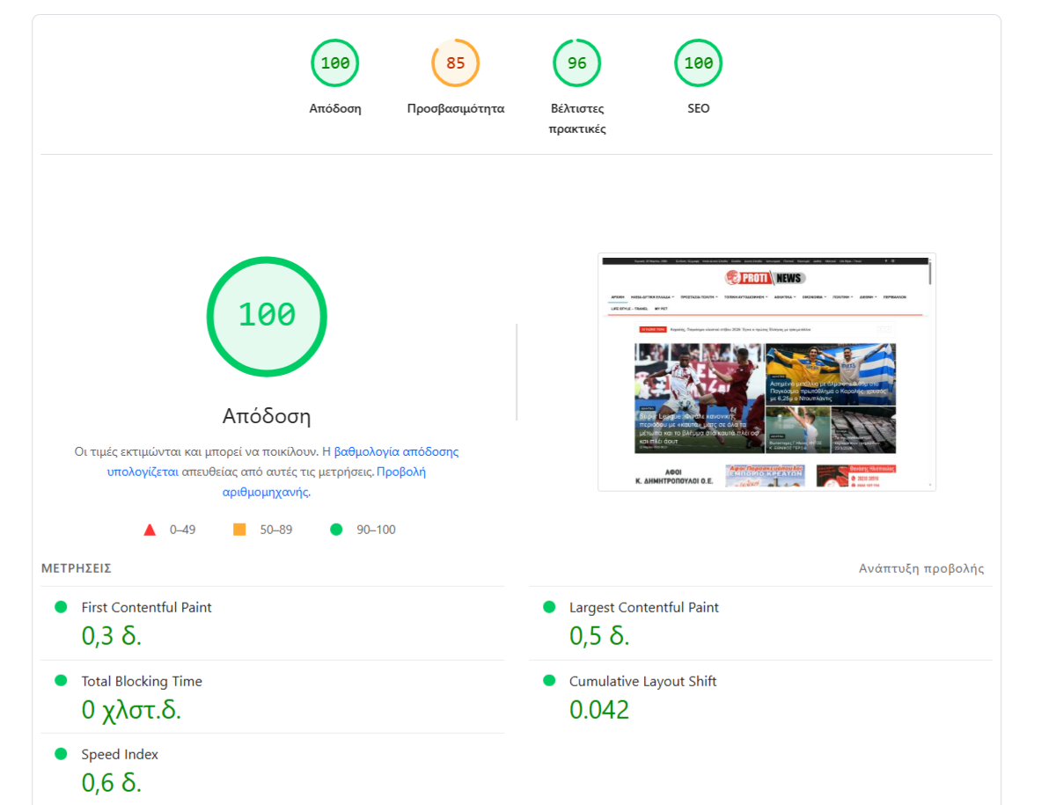Click green dot beside Cumulative Layout Shift
Viewport: 1041px width, 805px height.
(x=549, y=681)
